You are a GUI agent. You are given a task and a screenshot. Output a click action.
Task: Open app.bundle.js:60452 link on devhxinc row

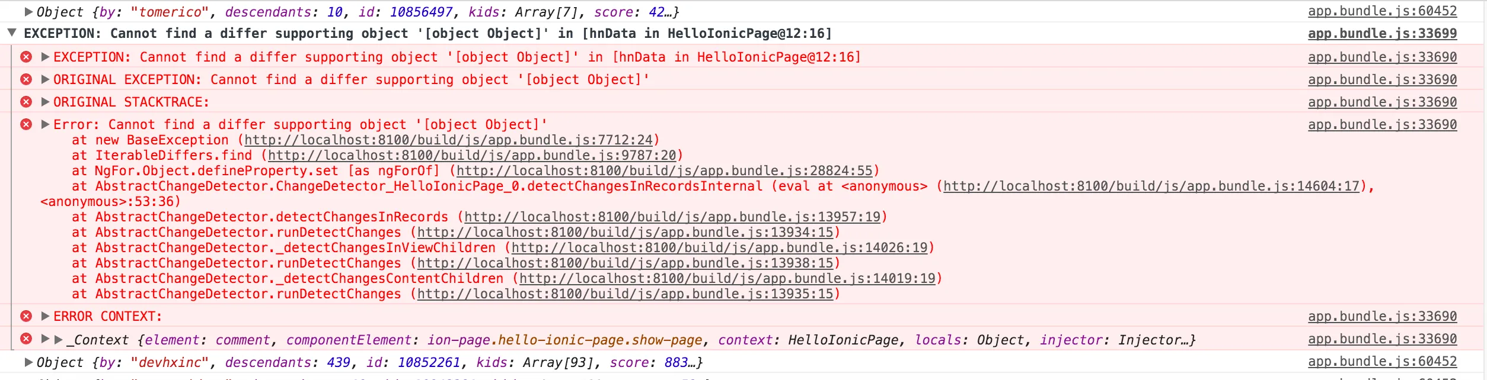(1382, 361)
